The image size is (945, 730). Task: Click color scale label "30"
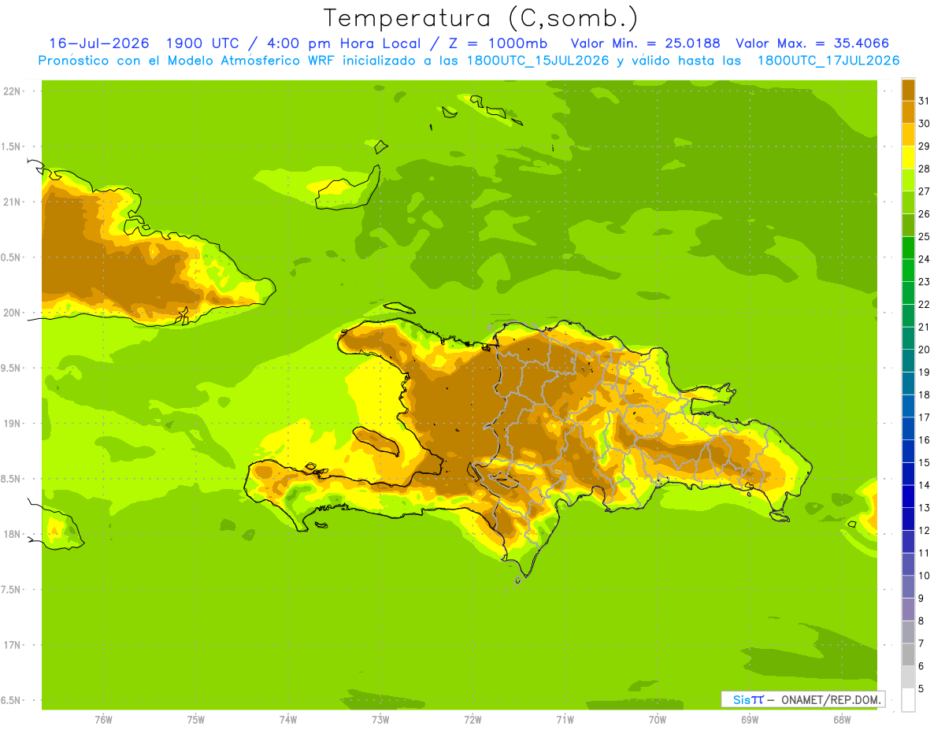925,124
